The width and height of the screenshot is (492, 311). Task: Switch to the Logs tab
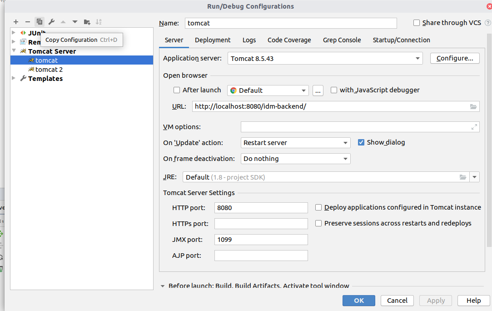click(249, 40)
